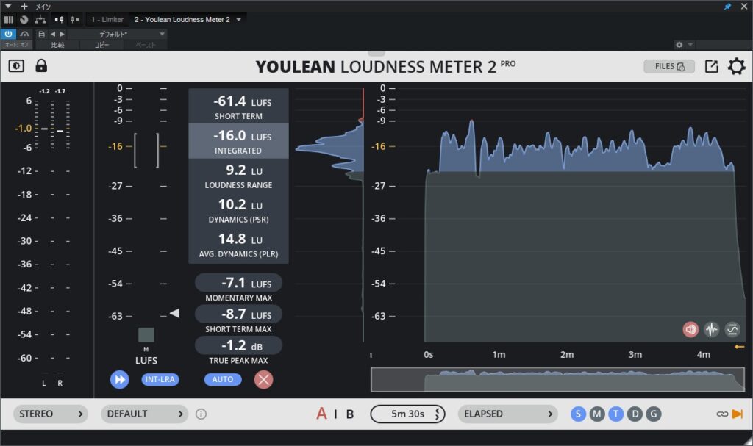
Task: Open the FILES analysis button
Action: 669,66
